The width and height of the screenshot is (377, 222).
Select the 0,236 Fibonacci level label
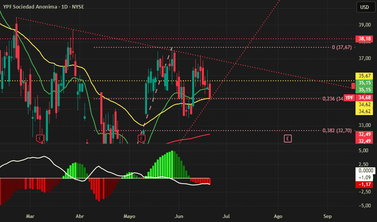pyautogui.click(x=333, y=98)
